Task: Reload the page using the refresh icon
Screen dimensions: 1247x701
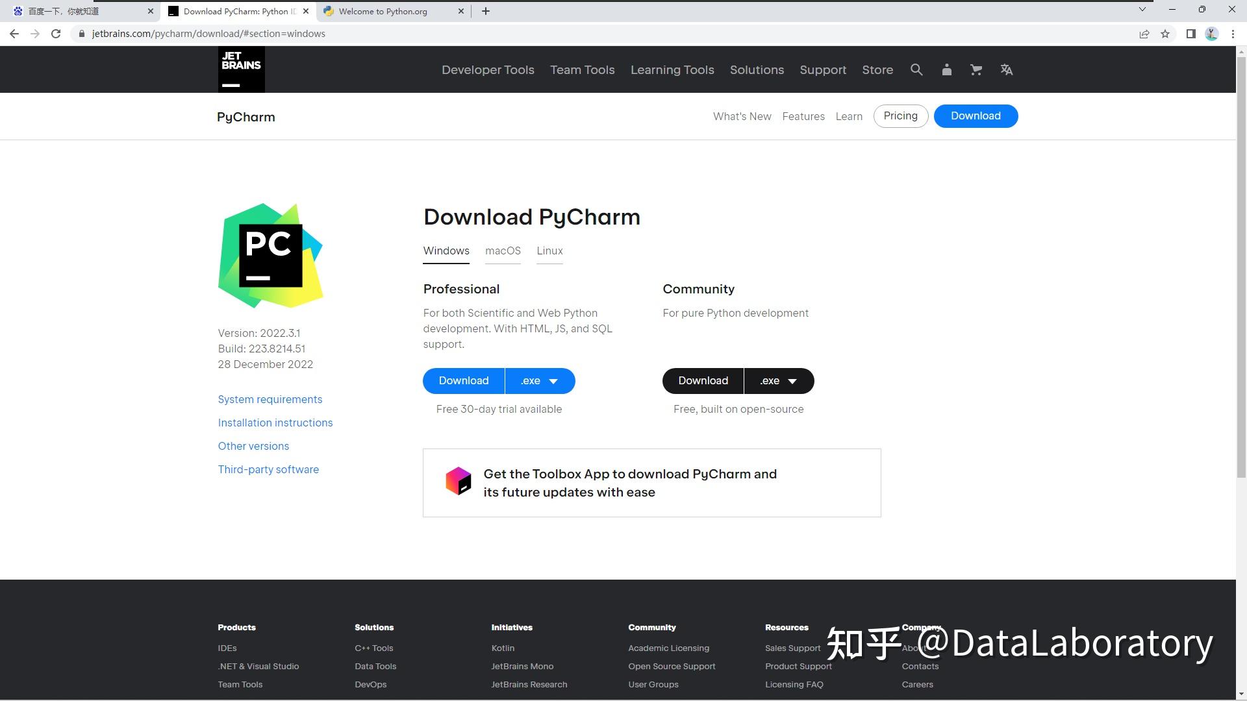Action: pos(57,33)
